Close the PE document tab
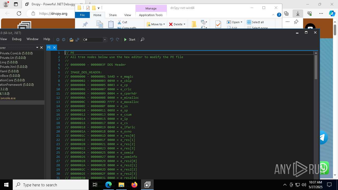This screenshot has width=338, height=190. [x=54, y=47]
